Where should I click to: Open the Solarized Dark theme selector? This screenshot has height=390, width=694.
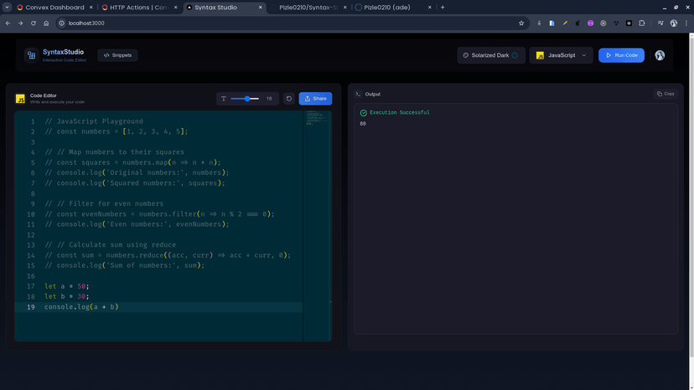(491, 55)
